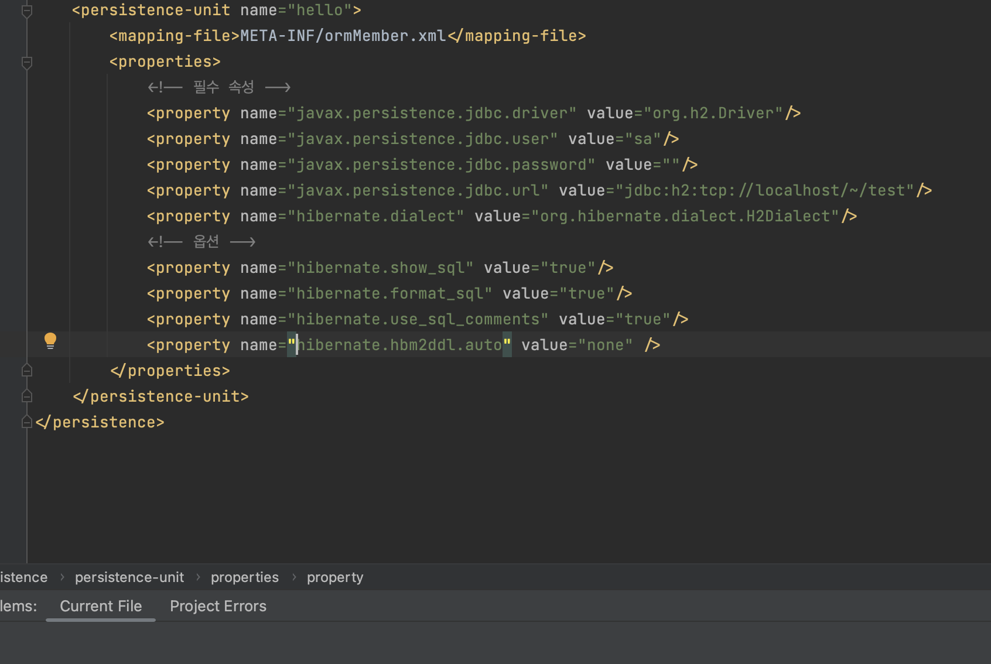Screen dimensions: 991x664
Task: Click the closing </persistence-unit> tag text
Action: pyautogui.click(x=160, y=396)
